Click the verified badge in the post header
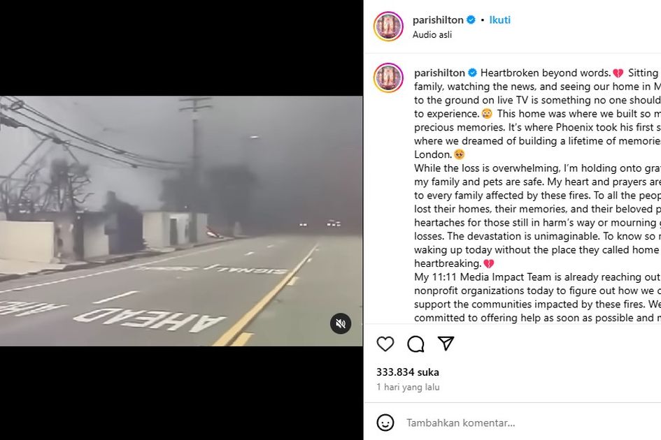Viewport: 661px width, 440px height. tap(471, 20)
